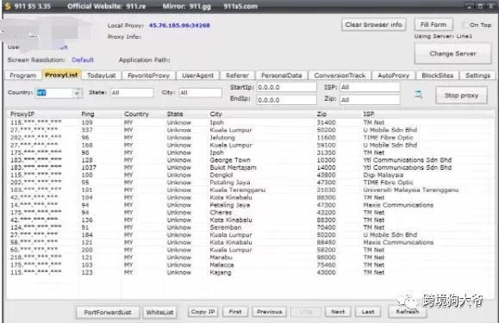Focus the StartIp input field

(x=287, y=87)
